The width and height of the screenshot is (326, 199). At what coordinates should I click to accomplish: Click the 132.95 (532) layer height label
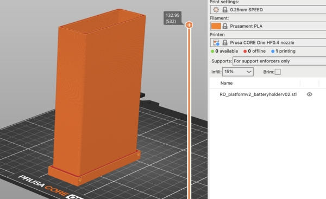172,18
